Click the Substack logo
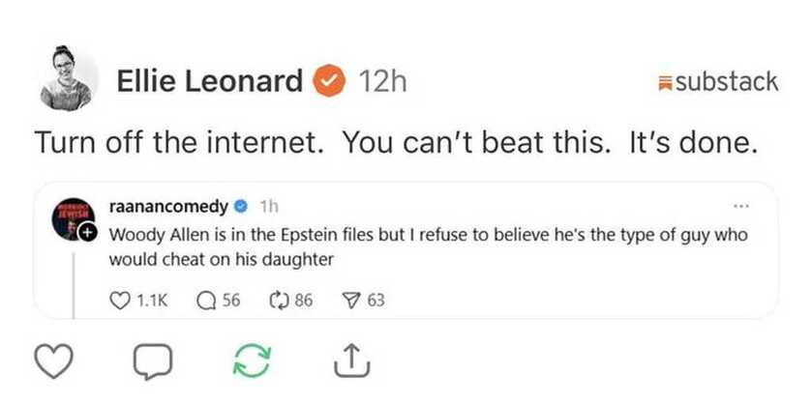Viewport: 812px width, 404px height. click(717, 82)
